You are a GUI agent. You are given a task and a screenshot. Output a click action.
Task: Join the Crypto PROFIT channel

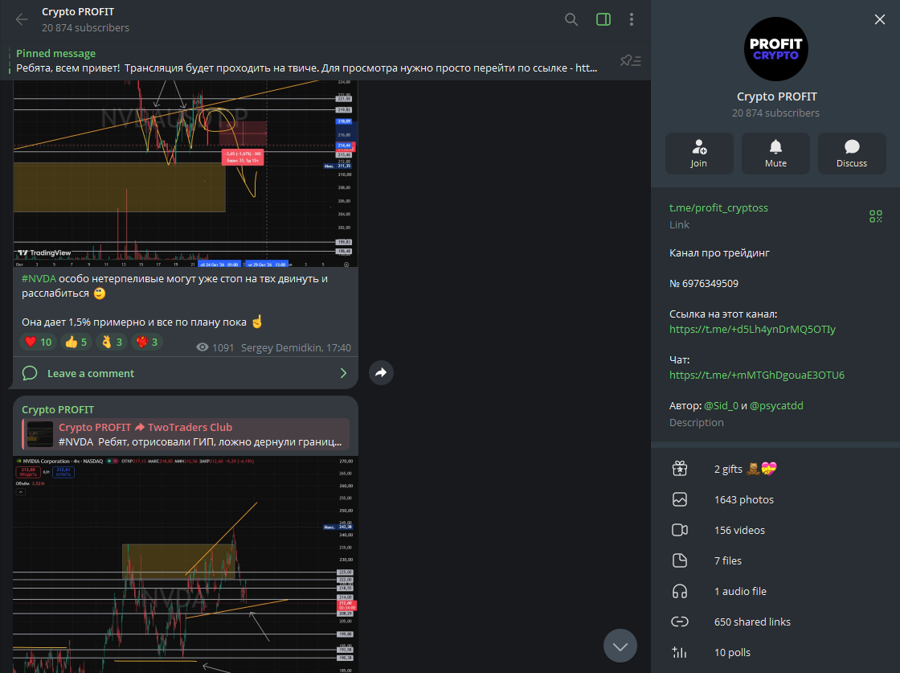(x=699, y=154)
